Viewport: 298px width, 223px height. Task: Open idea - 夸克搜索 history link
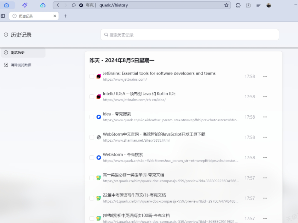pyautogui.click(x=117, y=114)
